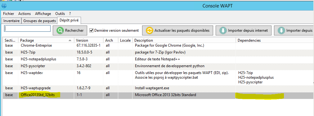Click the Section column header

11,40
